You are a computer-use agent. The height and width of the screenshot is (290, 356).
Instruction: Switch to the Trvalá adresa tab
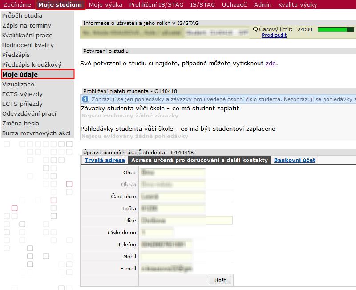coord(105,160)
